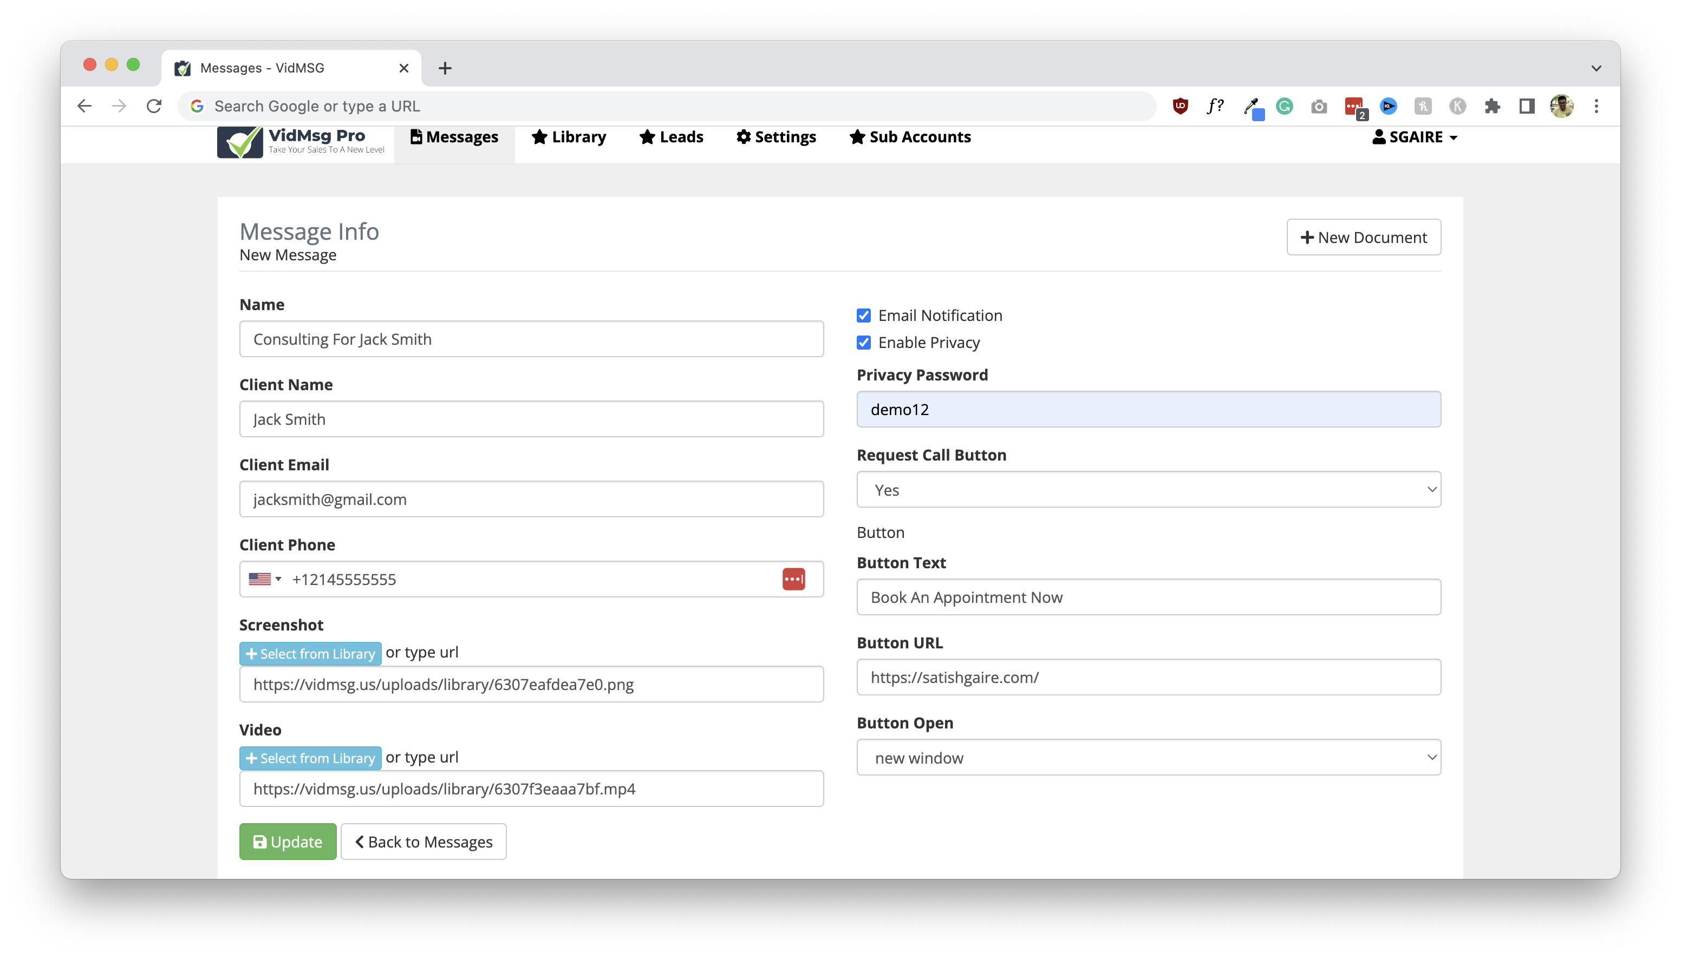Open the Request Call Button dropdown

[x=1149, y=489]
